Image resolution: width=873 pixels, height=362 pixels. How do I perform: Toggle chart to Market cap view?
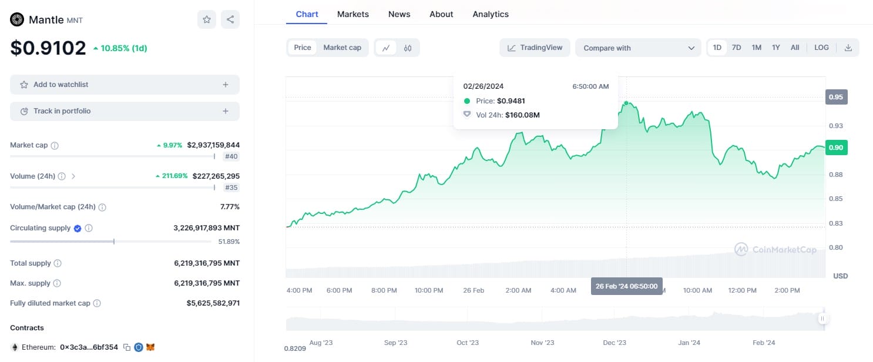tap(342, 48)
